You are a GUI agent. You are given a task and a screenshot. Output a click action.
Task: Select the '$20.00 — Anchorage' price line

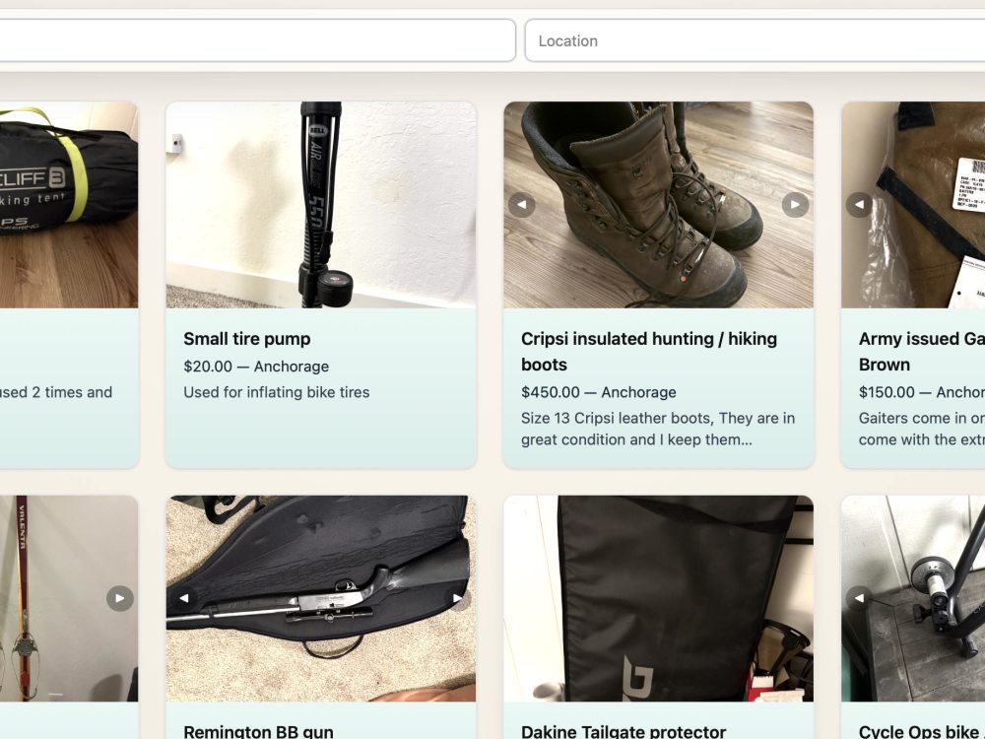click(256, 367)
